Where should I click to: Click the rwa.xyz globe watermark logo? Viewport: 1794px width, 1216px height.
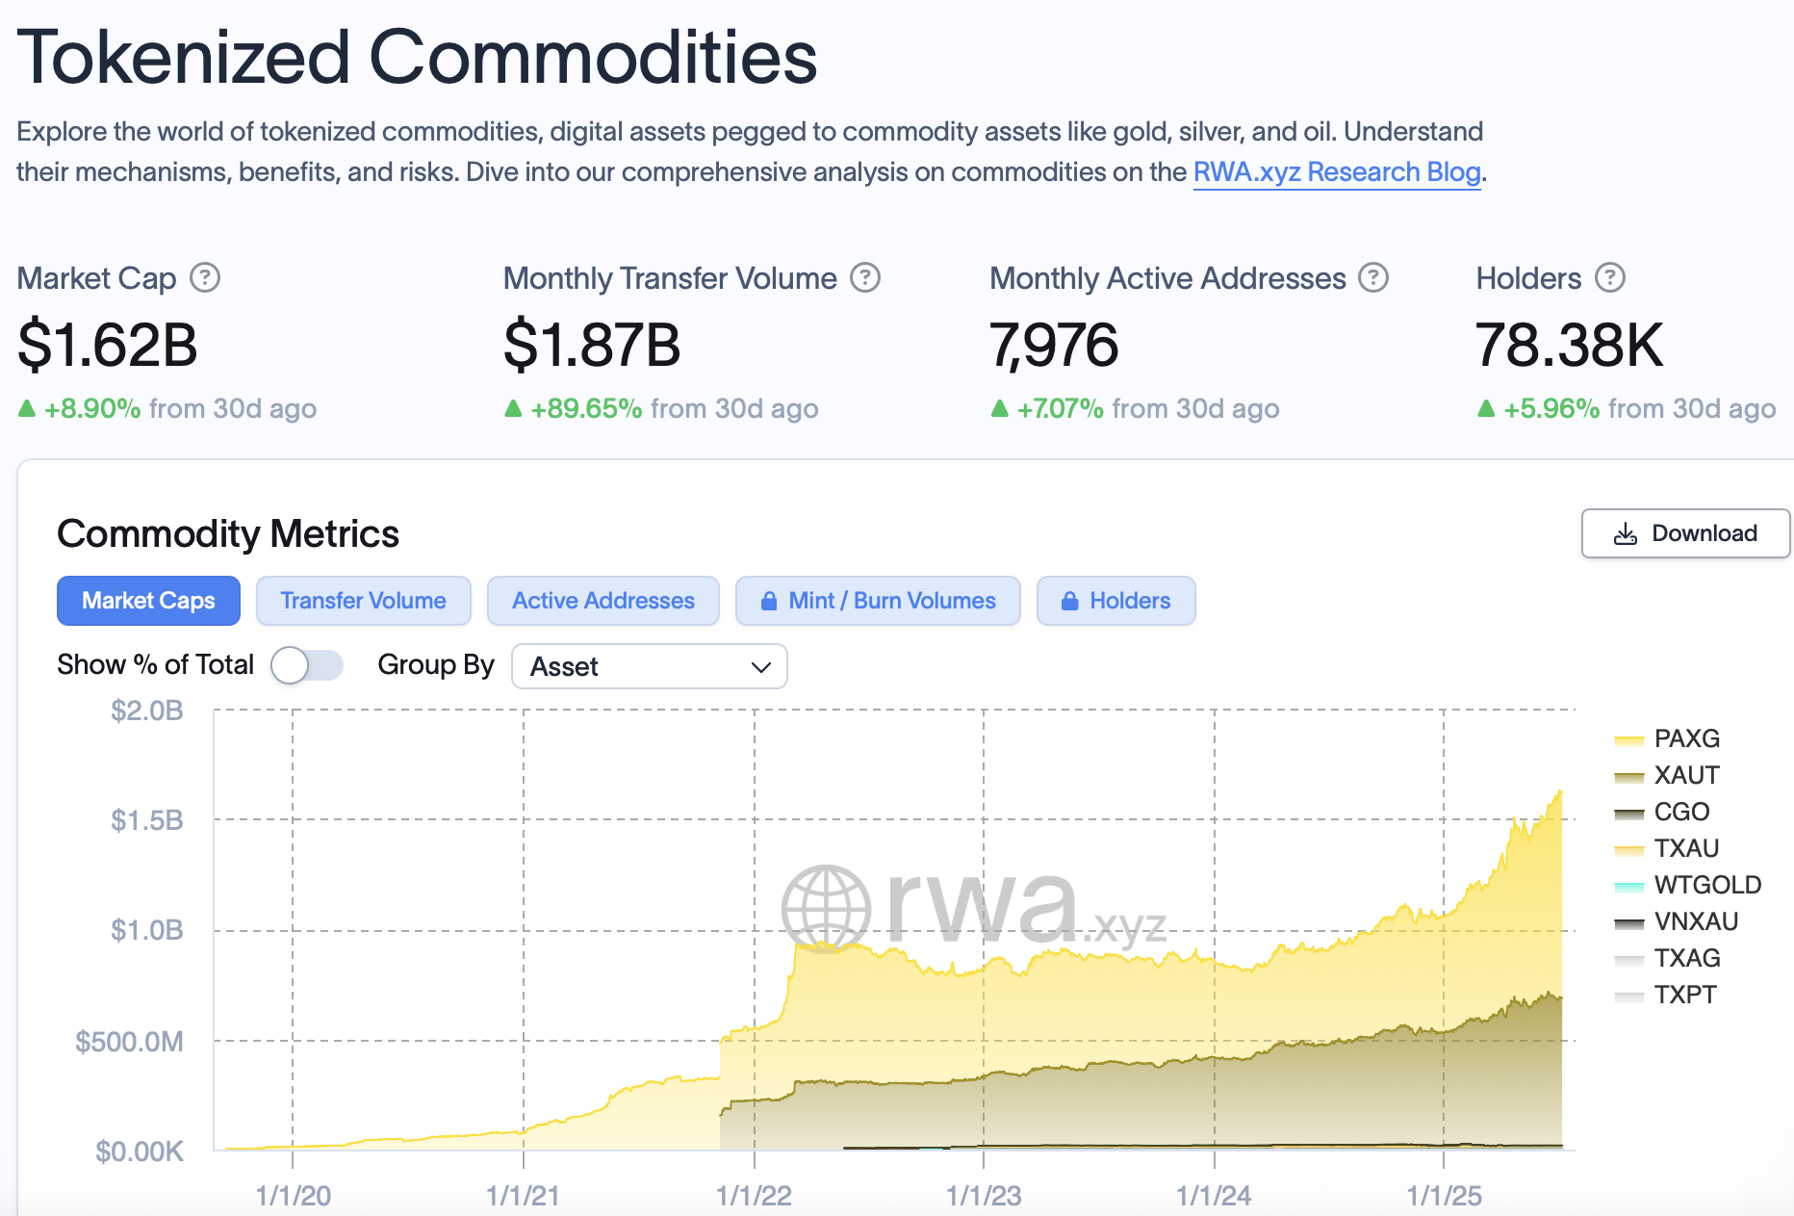pos(826,909)
